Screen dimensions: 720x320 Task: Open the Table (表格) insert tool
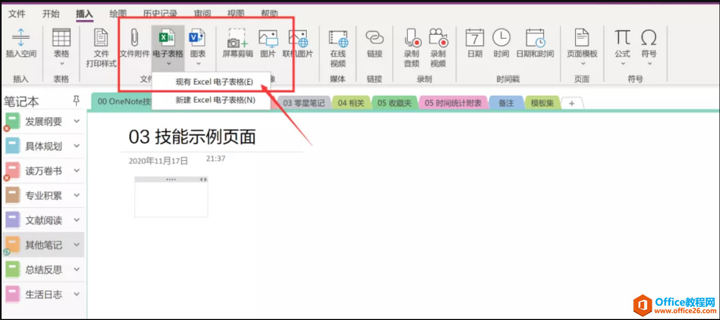coord(61,38)
